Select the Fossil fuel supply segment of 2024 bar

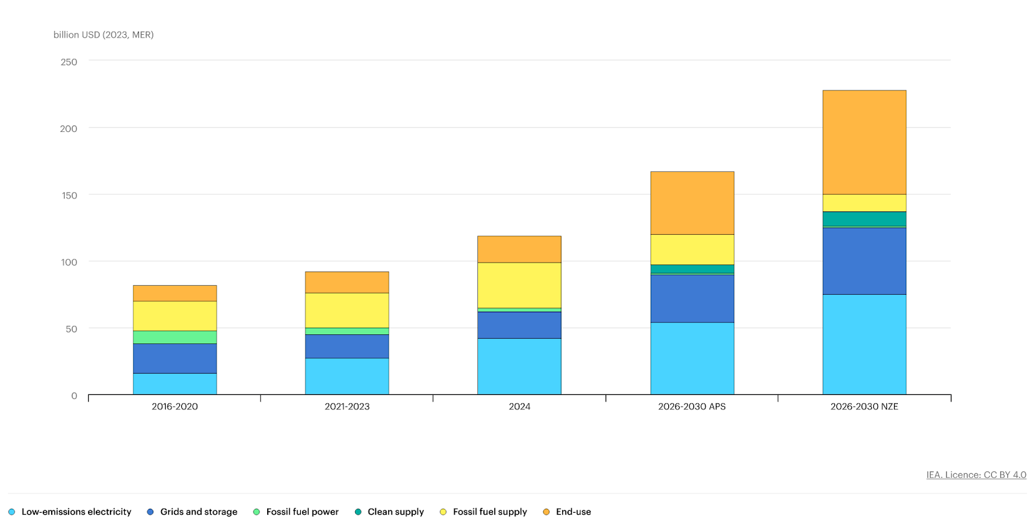[519, 286]
